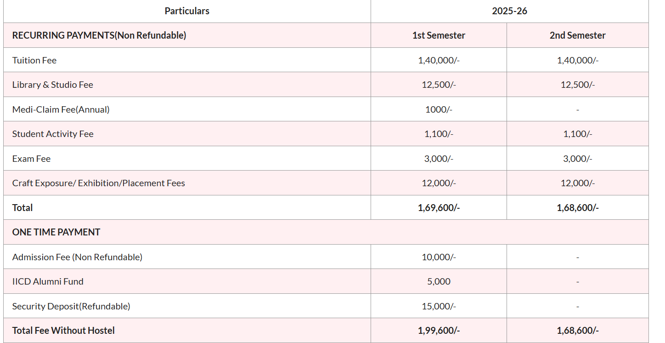Viewport: 665px width, 343px height.
Task: Click the Library & Studio Fee label
Action: (53, 85)
